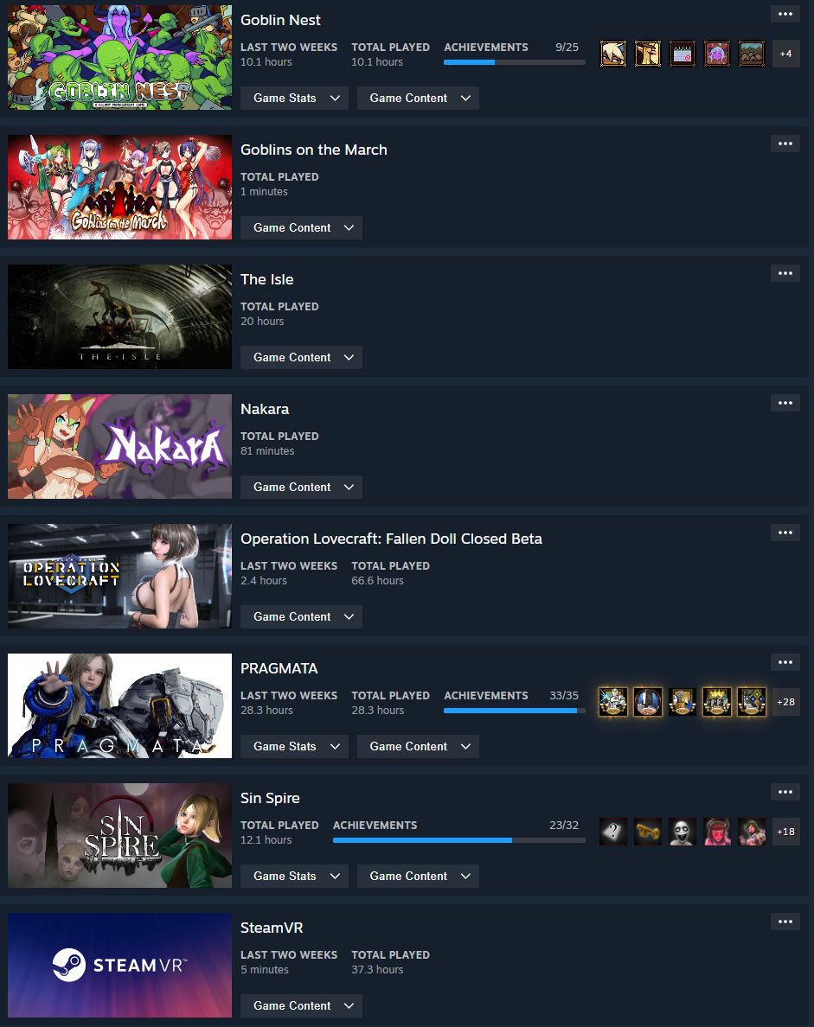Show the +28 more PRAGMATA achievements
The width and height of the screenshot is (814, 1027).
coord(785,702)
